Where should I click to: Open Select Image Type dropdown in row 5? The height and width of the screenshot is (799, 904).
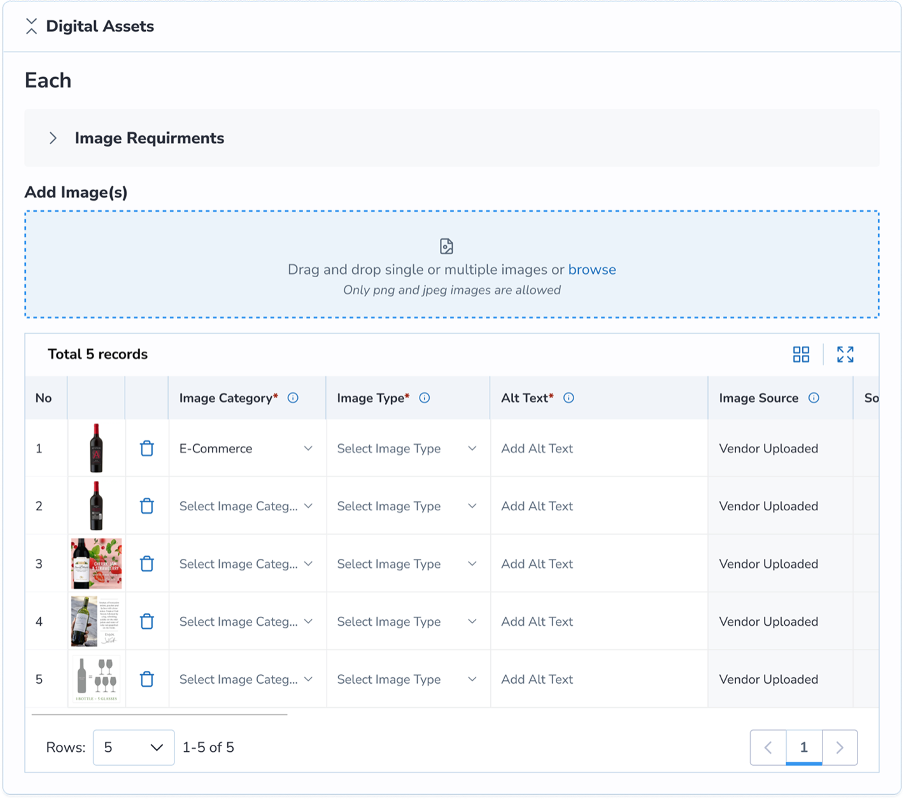[x=407, y=679]
